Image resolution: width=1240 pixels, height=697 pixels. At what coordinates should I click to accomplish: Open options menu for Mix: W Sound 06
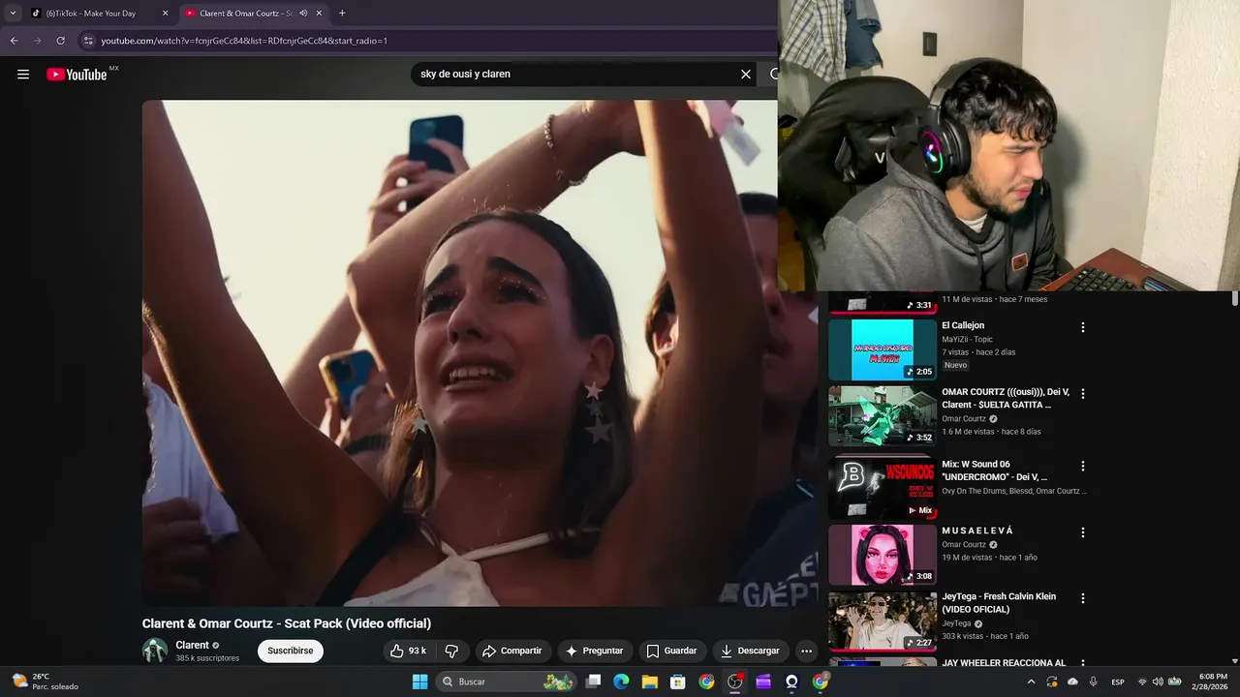pos(1083,466)
